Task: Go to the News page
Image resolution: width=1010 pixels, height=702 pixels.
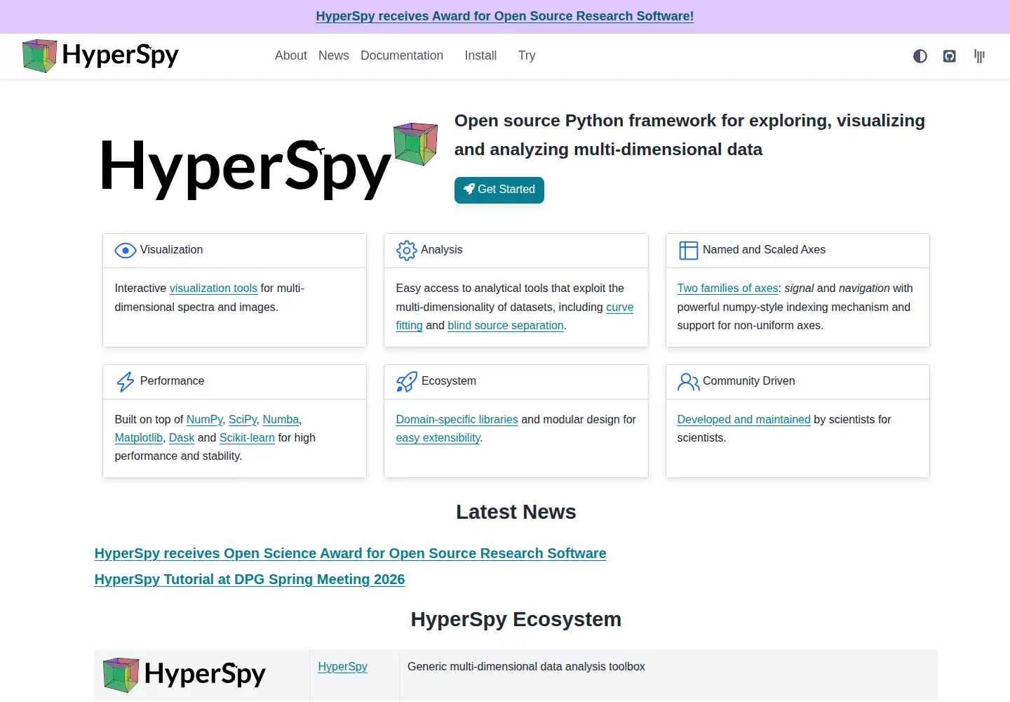Action: point(334,55)
